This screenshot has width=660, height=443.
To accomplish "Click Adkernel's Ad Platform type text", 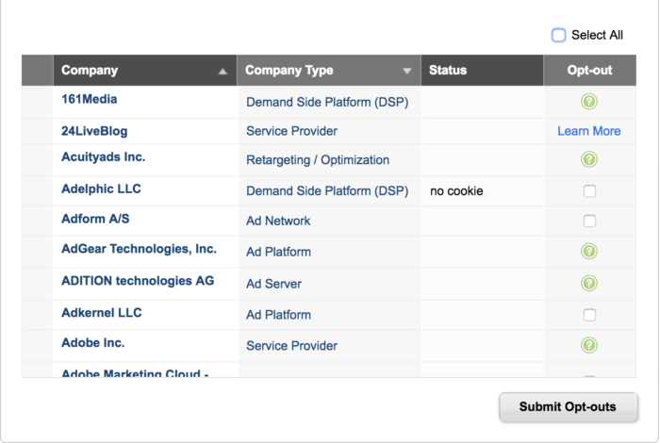I will (279, 315).
